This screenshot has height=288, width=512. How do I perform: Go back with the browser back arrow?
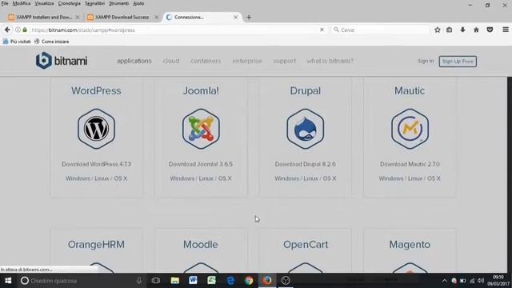tap(7, 30)
